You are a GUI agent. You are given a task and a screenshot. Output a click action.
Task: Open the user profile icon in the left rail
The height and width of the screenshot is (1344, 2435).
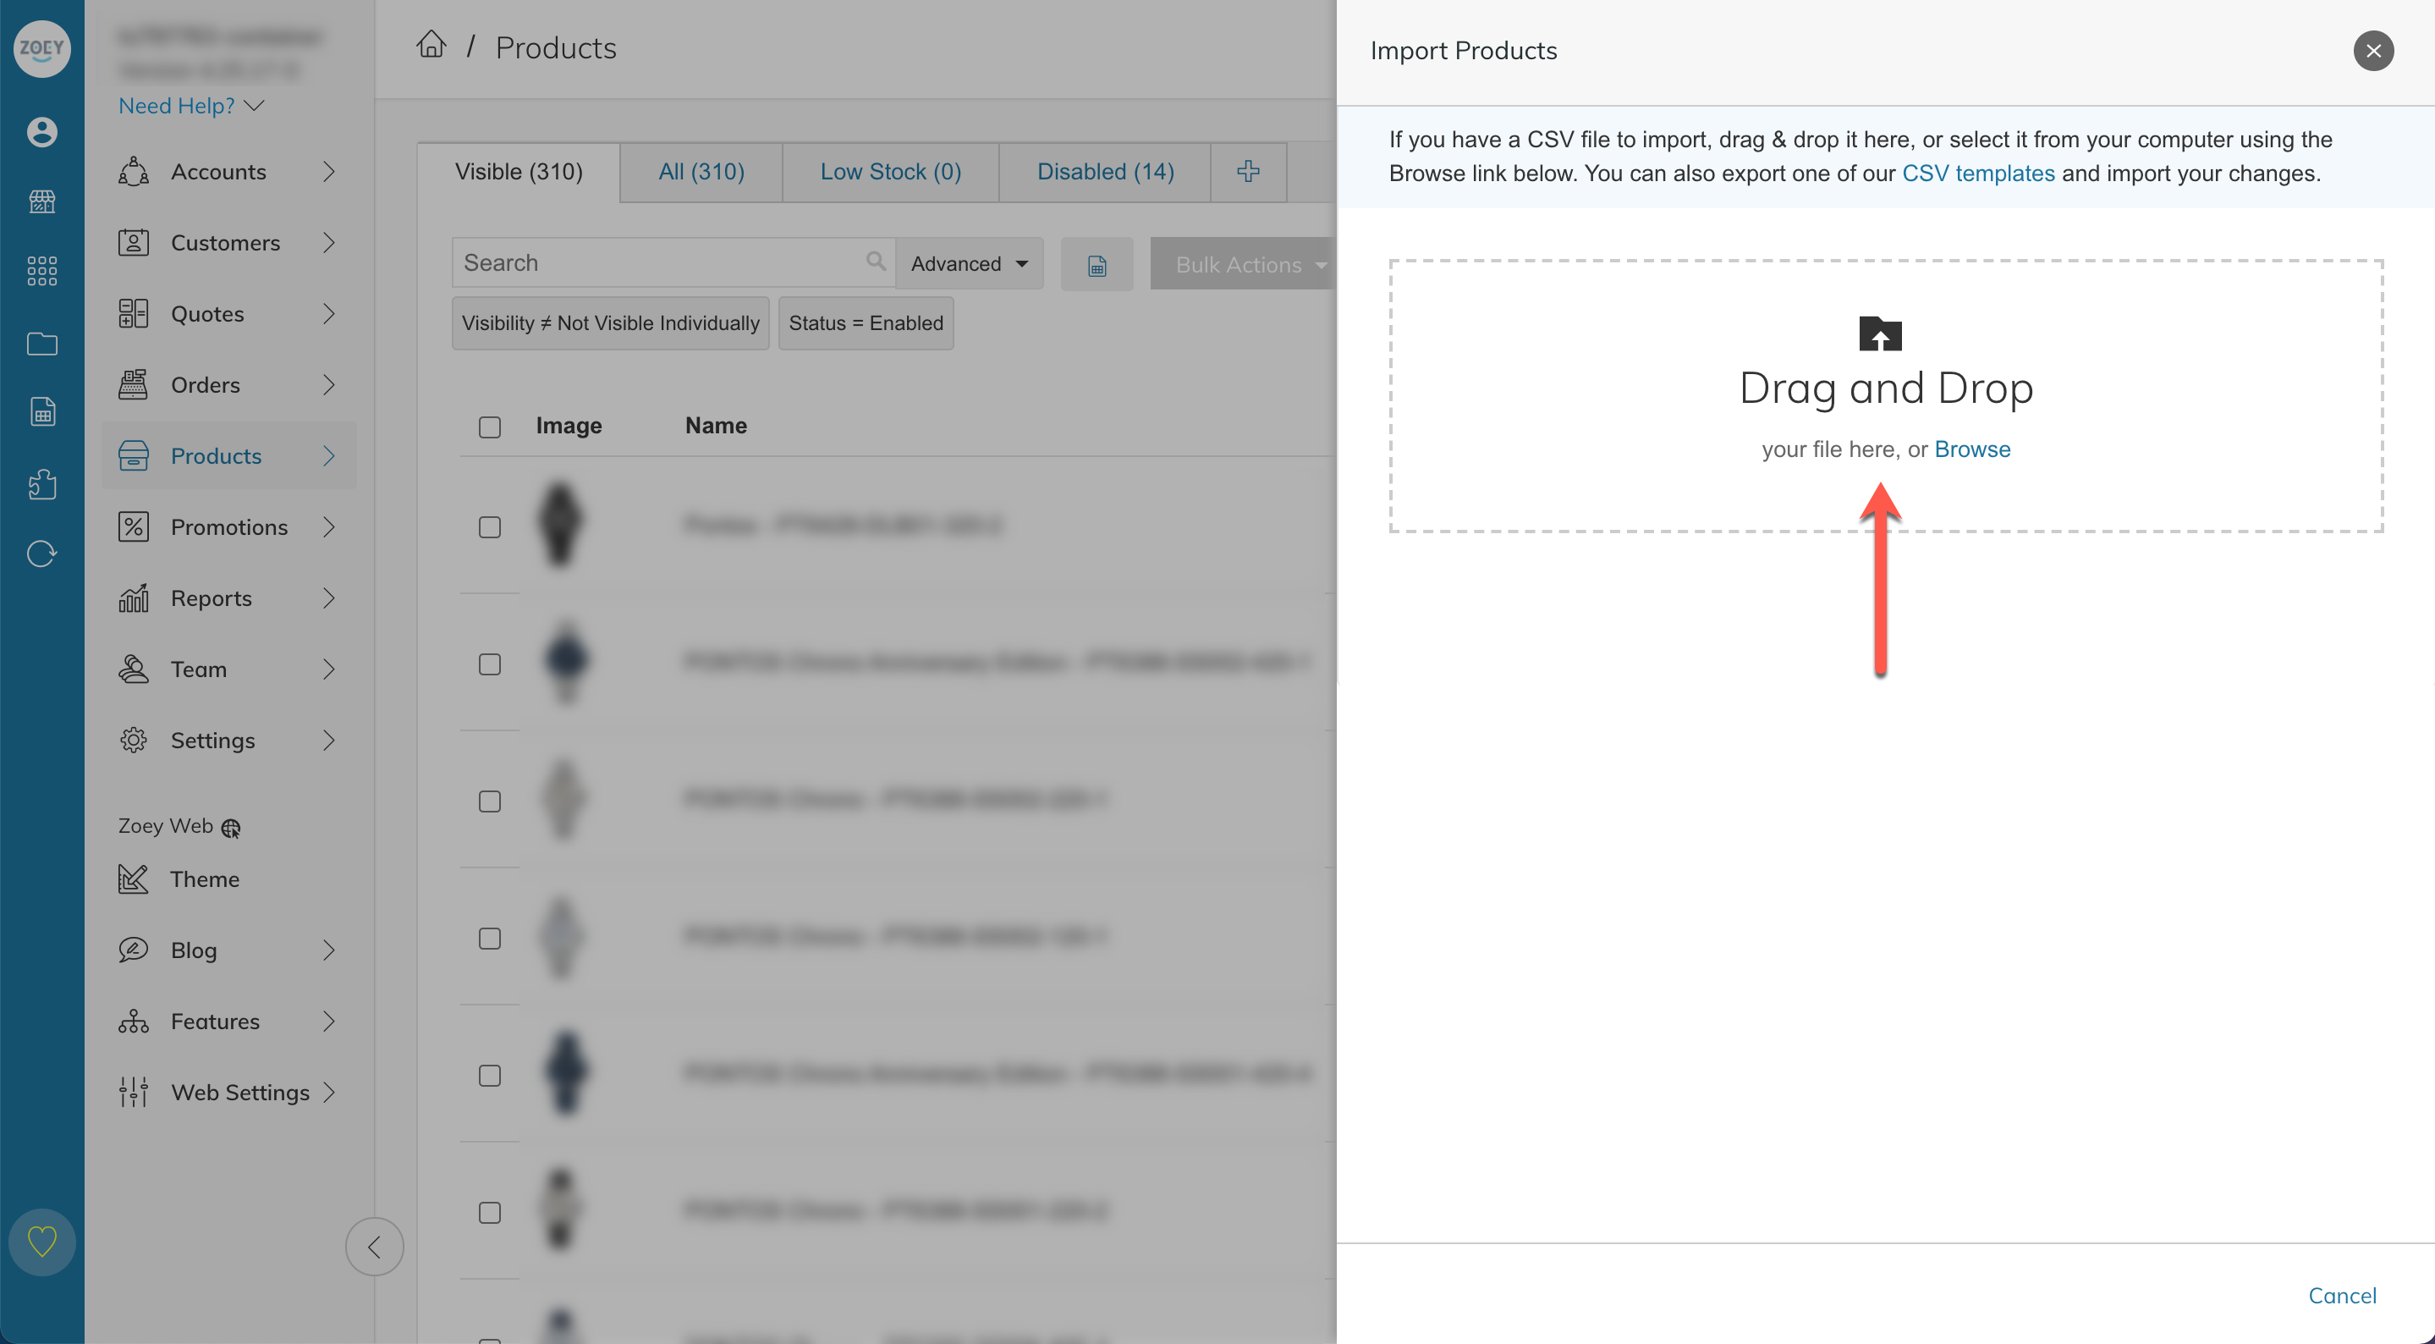tap(41, 132)
